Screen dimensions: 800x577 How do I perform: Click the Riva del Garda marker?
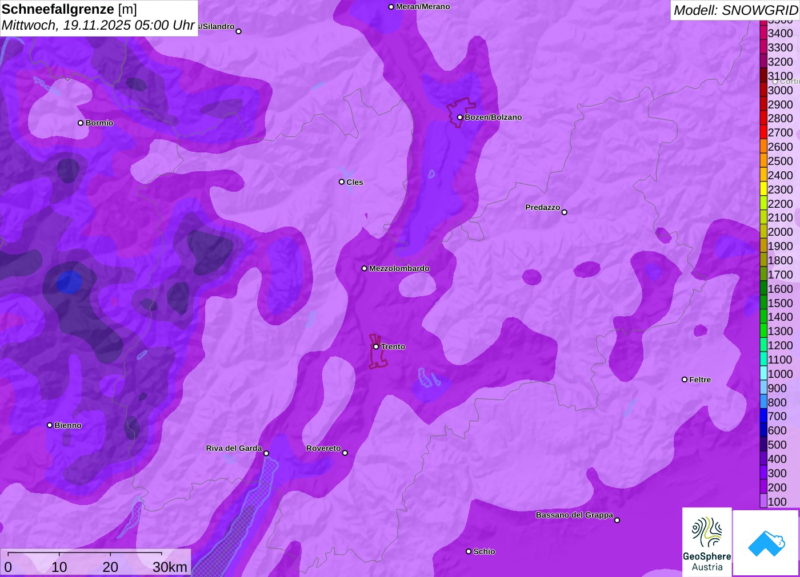[266, 453]
